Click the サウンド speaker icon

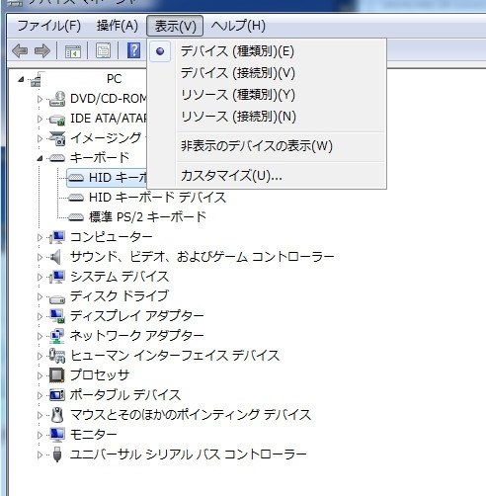pyautogui.click(x=55, y=257)
